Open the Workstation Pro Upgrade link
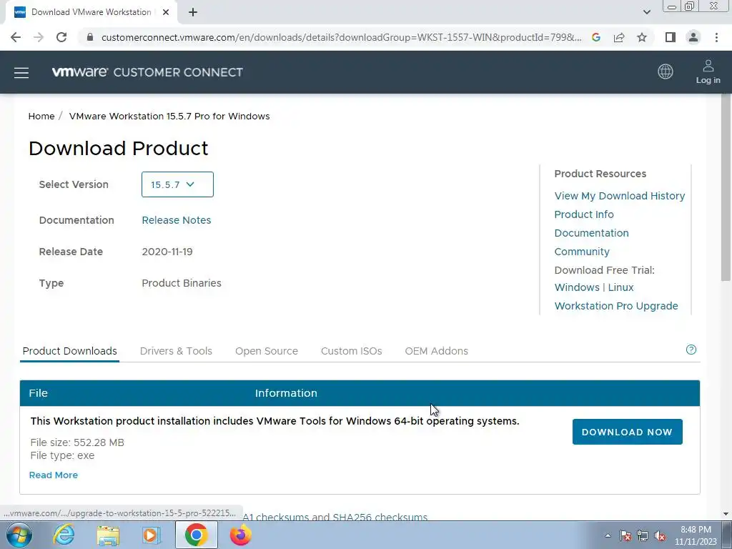The width and height of the screenshot is (732, 549). [x=616, y=306]
